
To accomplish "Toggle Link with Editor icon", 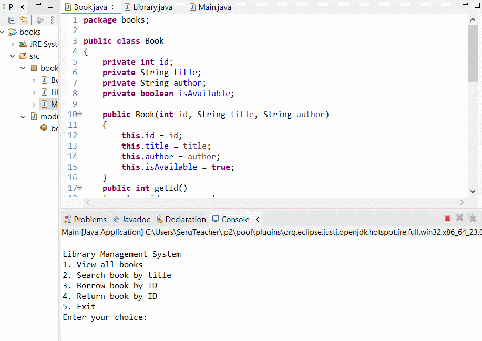I will pos(24,20).
